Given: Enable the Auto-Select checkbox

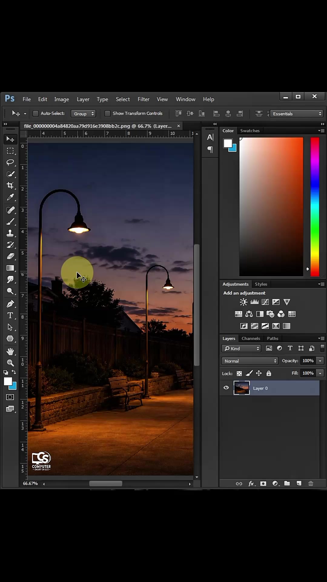Looking at the screenshot, I should [x=35, y=113].
